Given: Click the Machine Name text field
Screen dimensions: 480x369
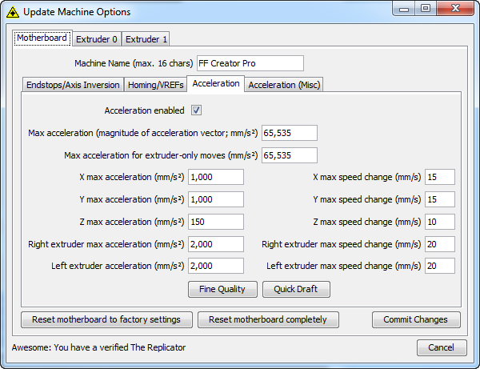Looking at the screenshot, I should (x=244, y=63).
